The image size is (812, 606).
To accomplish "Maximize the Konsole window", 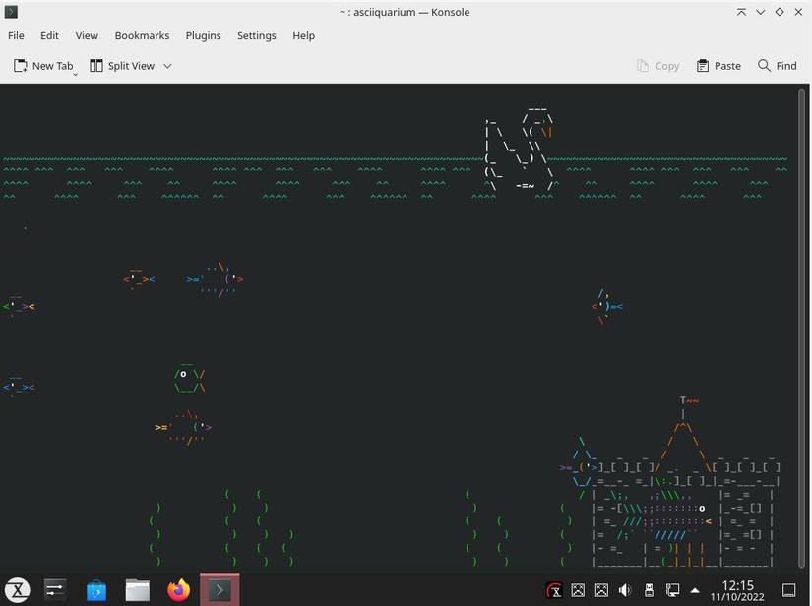I will 780,12.
